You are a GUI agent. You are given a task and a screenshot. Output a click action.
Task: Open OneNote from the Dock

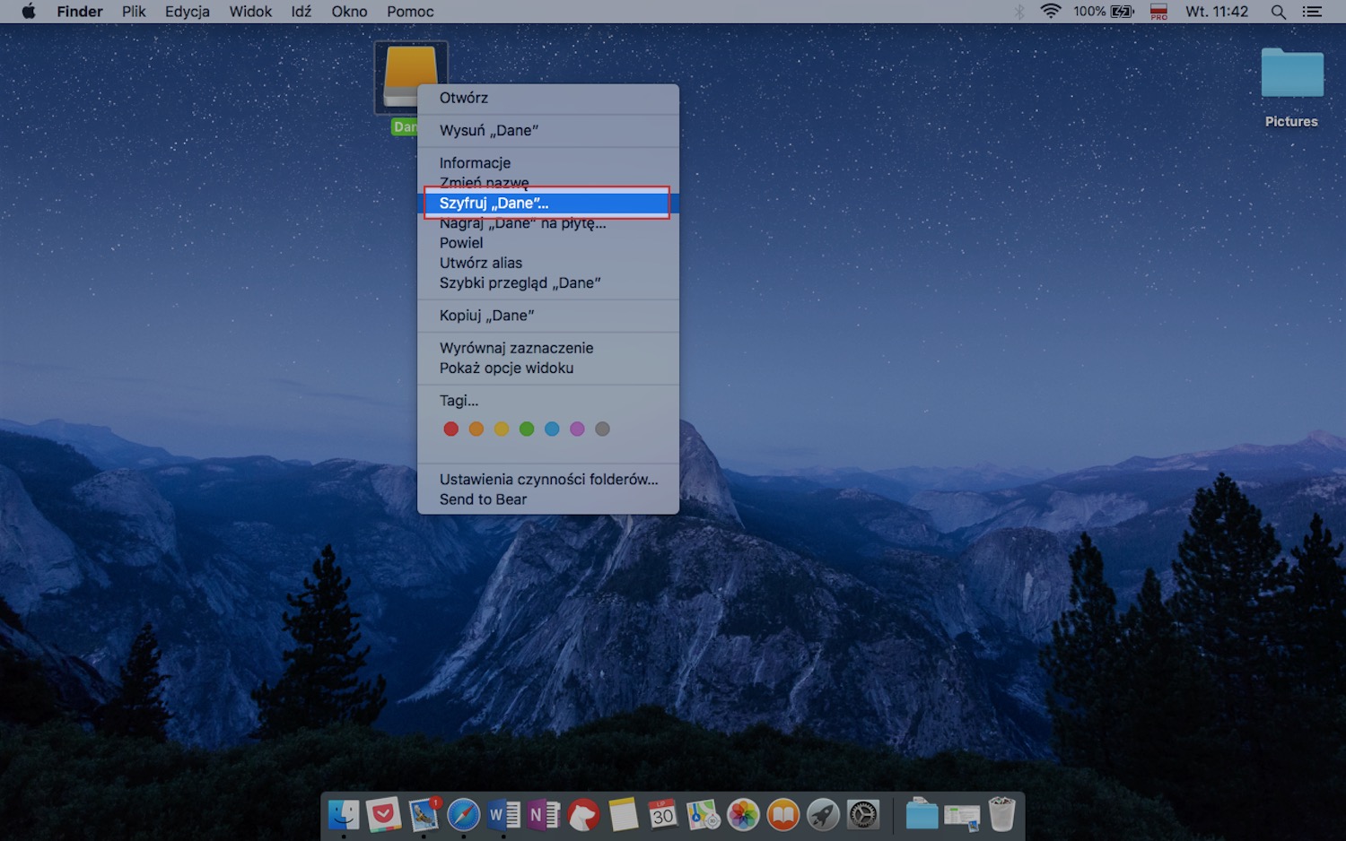point(542,815)
